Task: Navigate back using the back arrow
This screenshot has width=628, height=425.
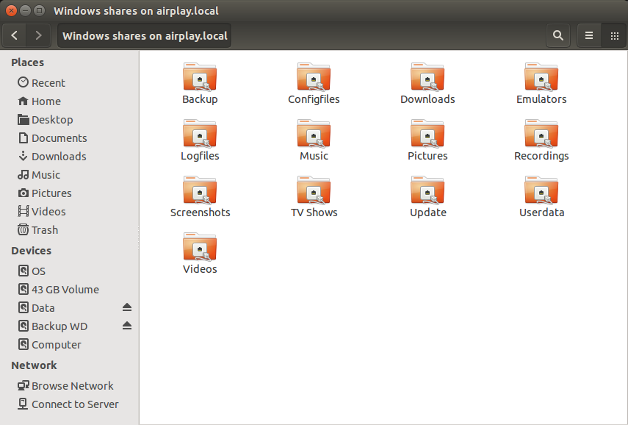Action: point(14,35)
